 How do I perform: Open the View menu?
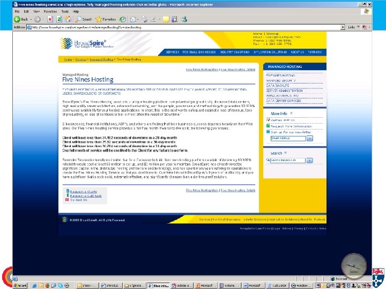click(36, 11)
